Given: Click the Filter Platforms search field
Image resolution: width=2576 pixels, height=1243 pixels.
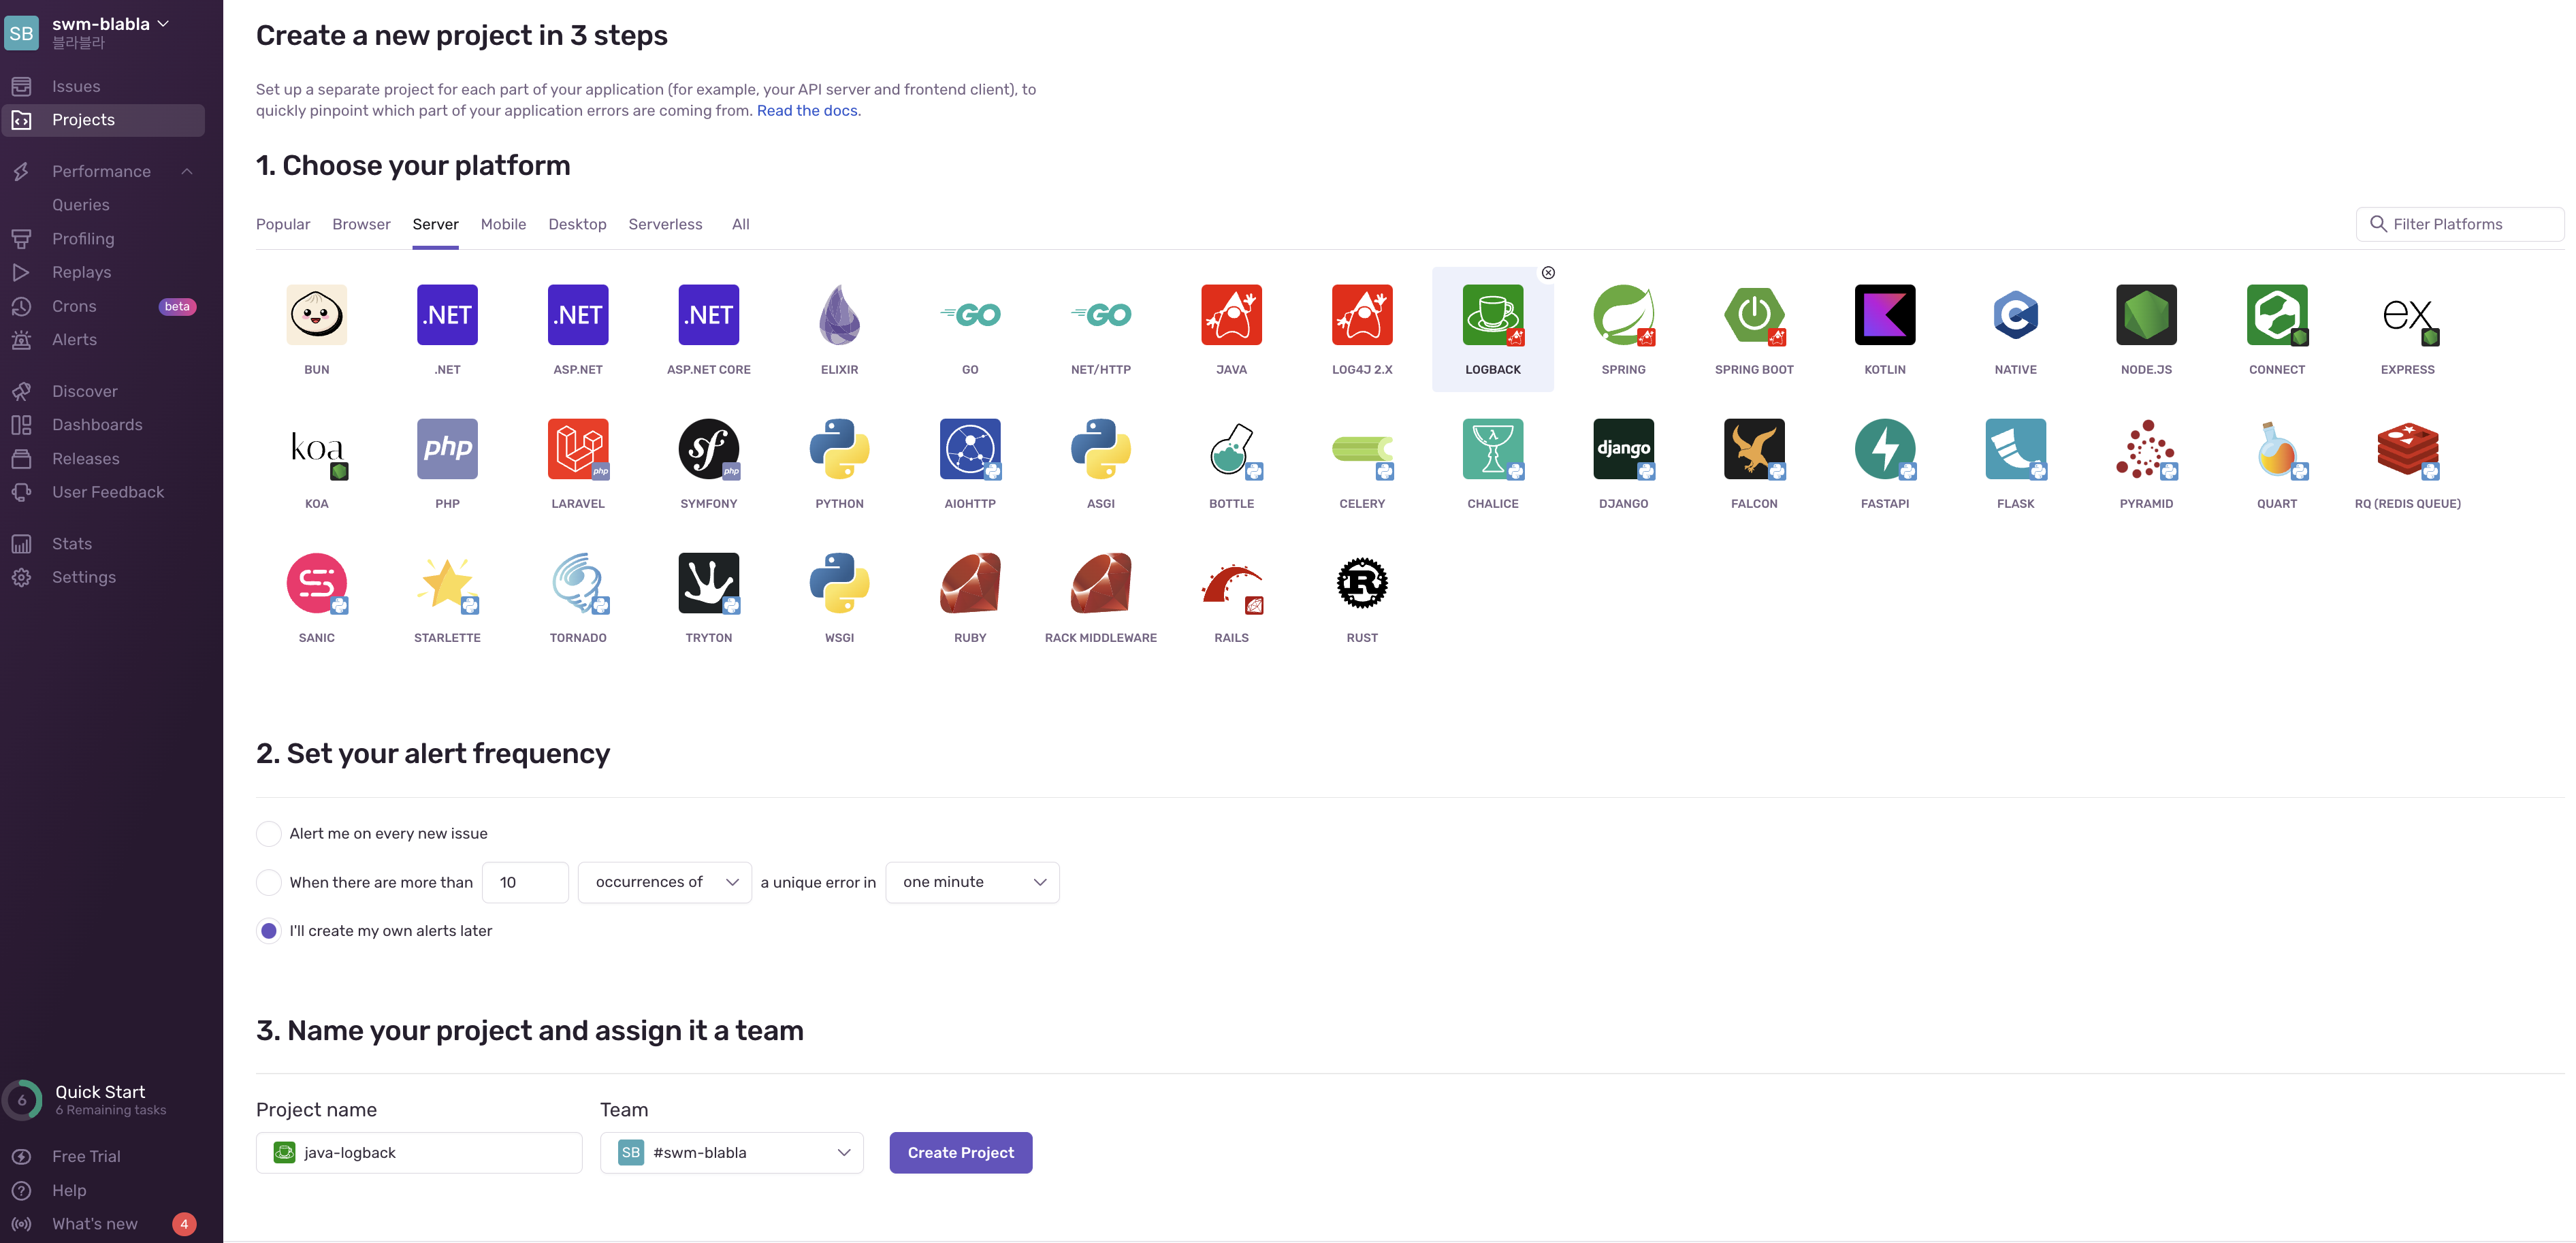Looking at the screenshot, I should point(2460,224).
